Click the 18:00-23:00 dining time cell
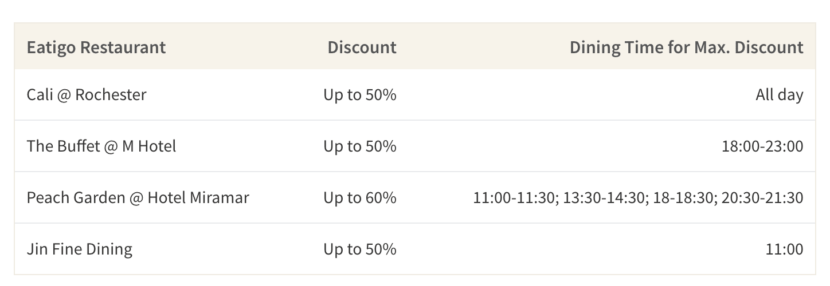The image size is (830, 286). coord(762,146)
